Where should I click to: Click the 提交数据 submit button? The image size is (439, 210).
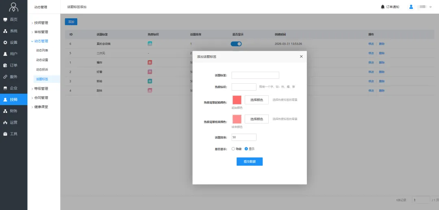250,162
